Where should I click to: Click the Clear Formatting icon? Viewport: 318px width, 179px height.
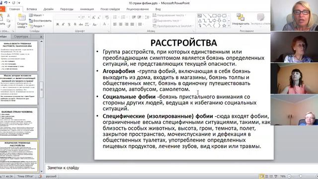click(x=107, y=17)
